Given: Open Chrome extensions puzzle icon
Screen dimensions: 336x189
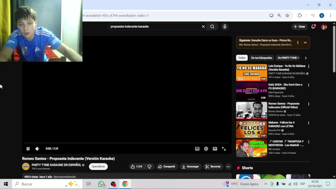Looking at the screenshot, I should 300,15.
